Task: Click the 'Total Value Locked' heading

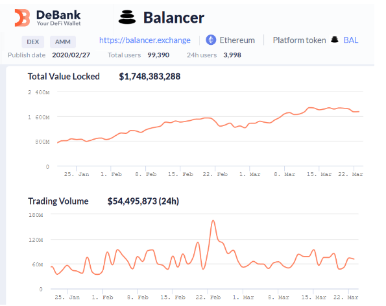Action: [64, 77]
